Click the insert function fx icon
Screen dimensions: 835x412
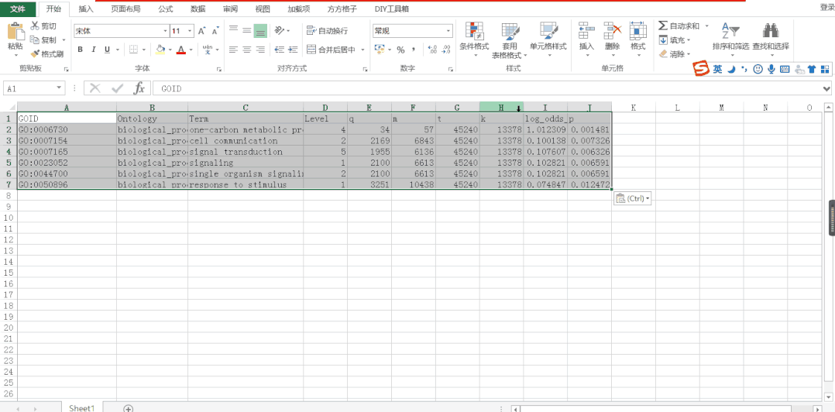click(x=139, y=88)
